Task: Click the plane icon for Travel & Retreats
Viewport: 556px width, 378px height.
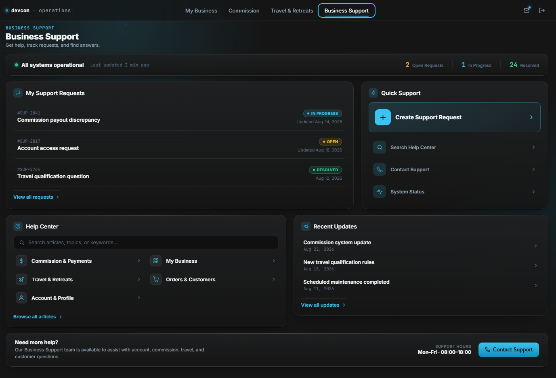Action: pos(21,279)
